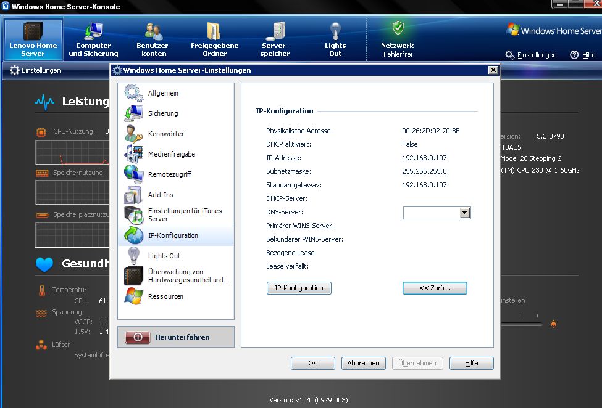The height and width of the screenshot is (408, 602).
Task: Click the brightness slider track
Action: tap(521, 324)
